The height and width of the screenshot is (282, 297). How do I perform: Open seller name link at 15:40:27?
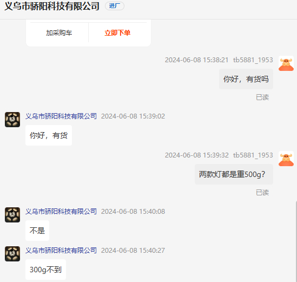[x=61, y=251]
